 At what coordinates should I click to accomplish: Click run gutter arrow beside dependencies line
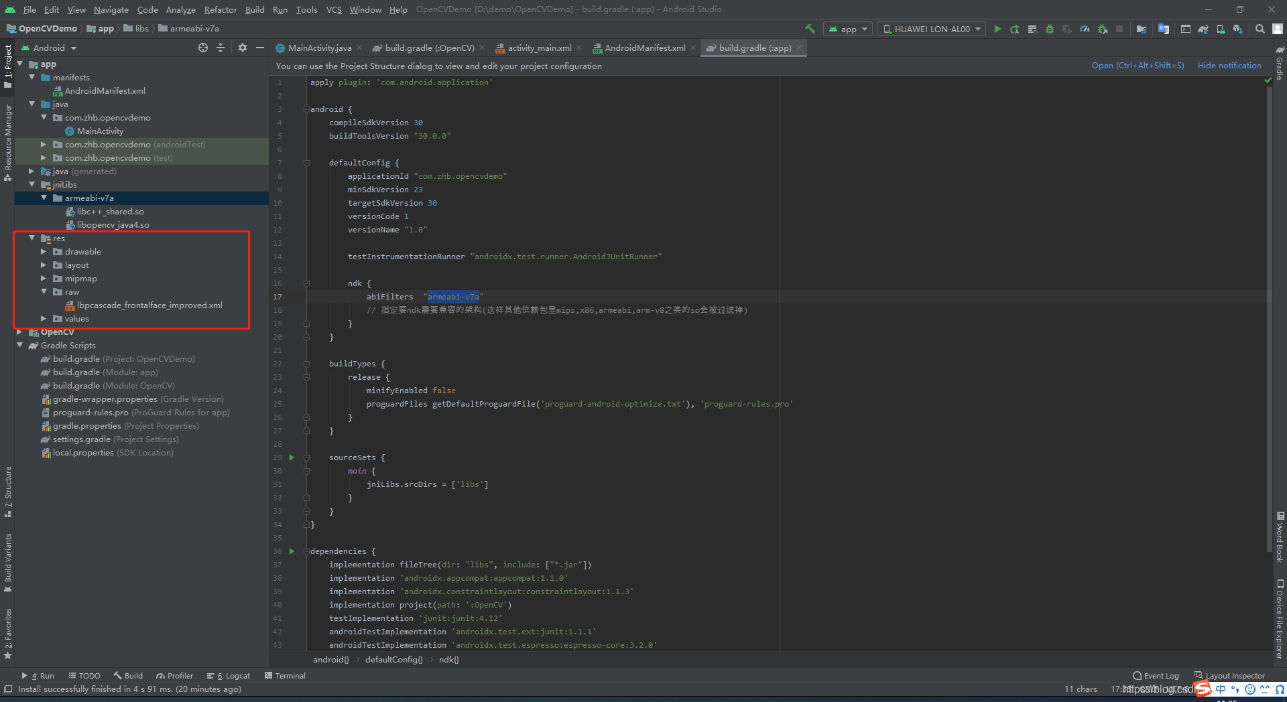coord(292,551)
